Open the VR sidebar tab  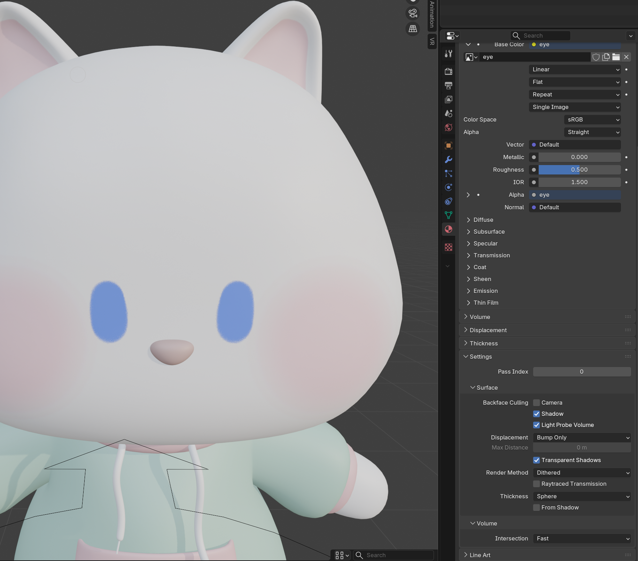pos(432,41)
